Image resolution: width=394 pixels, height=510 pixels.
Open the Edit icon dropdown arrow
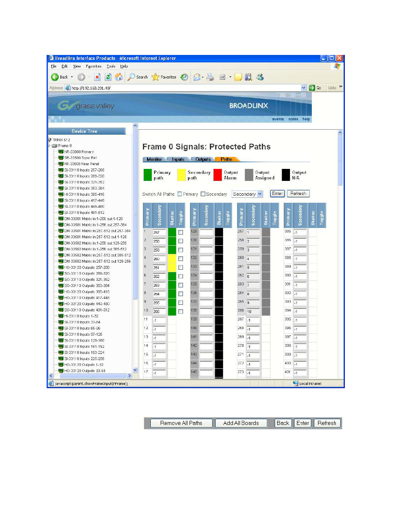230,77
